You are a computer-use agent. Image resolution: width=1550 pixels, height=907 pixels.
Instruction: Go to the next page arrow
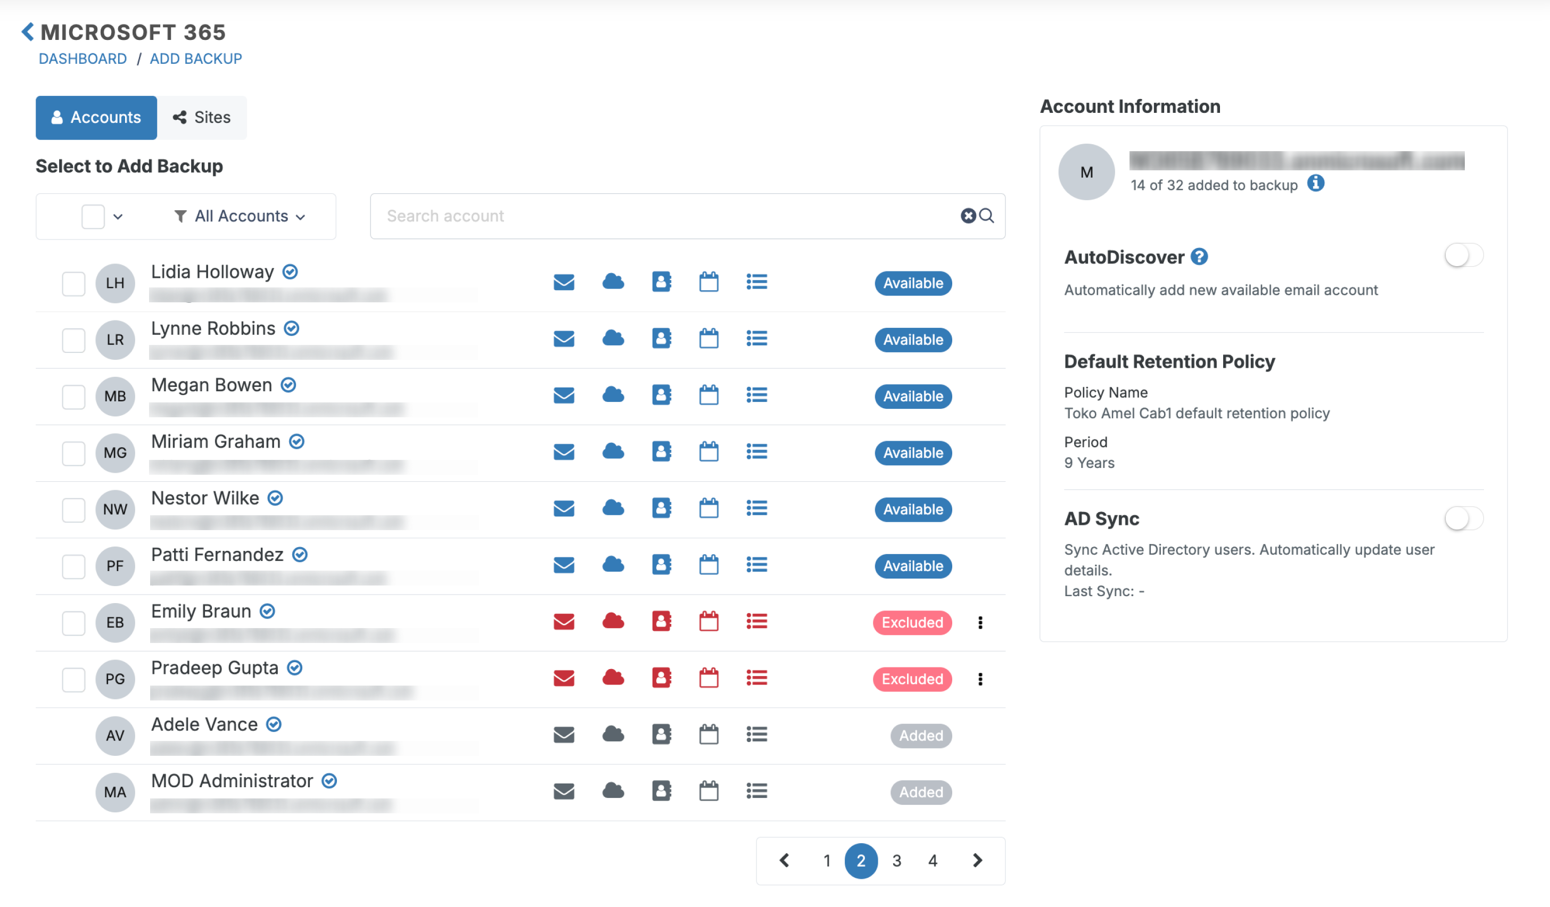(977, 861)
